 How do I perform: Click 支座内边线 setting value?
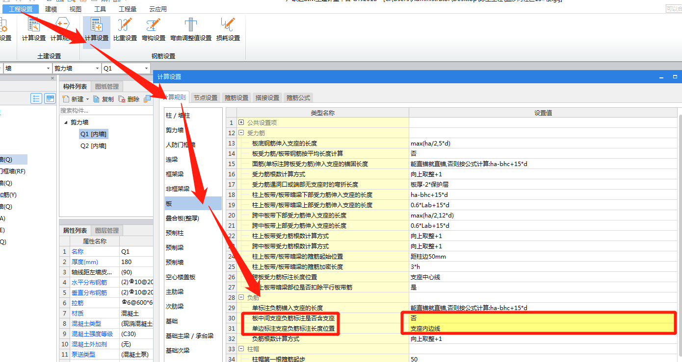point(543,328)
